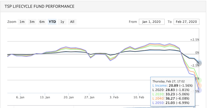The width and height of the screenshot is (207, 108).
Task: Click the gray L 2020 end point marker
Action: [199, 63]
